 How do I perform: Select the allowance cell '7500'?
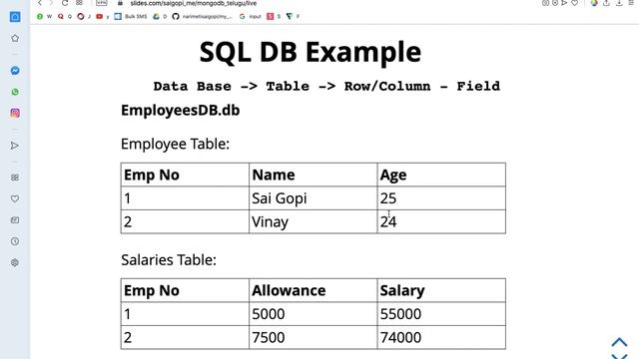(x=313, y=337)
